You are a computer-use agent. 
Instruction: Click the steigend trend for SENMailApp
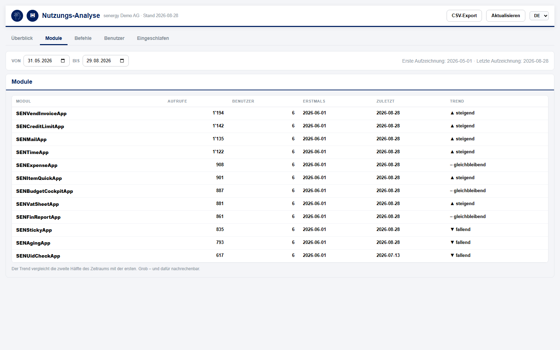click(x=462, y=139)
